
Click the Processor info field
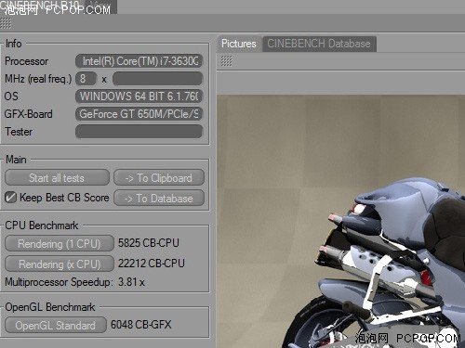(x=139, y=61)
